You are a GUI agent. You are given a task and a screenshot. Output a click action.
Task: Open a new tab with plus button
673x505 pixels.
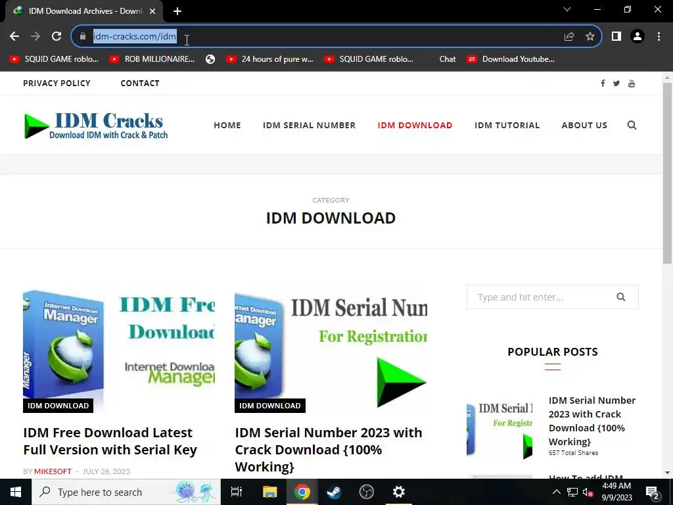point(177,11)
